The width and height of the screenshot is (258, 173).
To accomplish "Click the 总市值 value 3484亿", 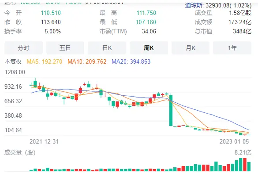I will [242, 31].
